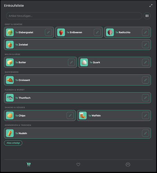Open the print list tab
The image size is (157, 173).
[x=128, y=164]
